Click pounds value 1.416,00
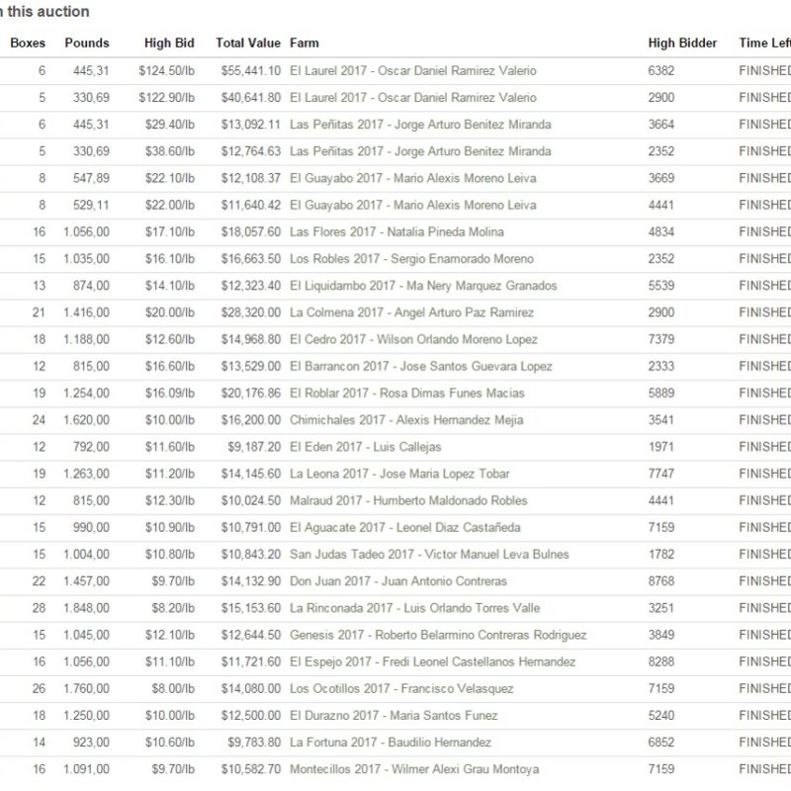 coord(86,312)
